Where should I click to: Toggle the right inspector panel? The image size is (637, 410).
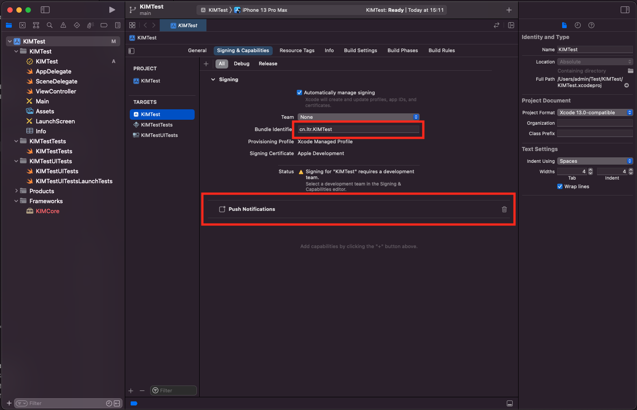coord(625,10)
